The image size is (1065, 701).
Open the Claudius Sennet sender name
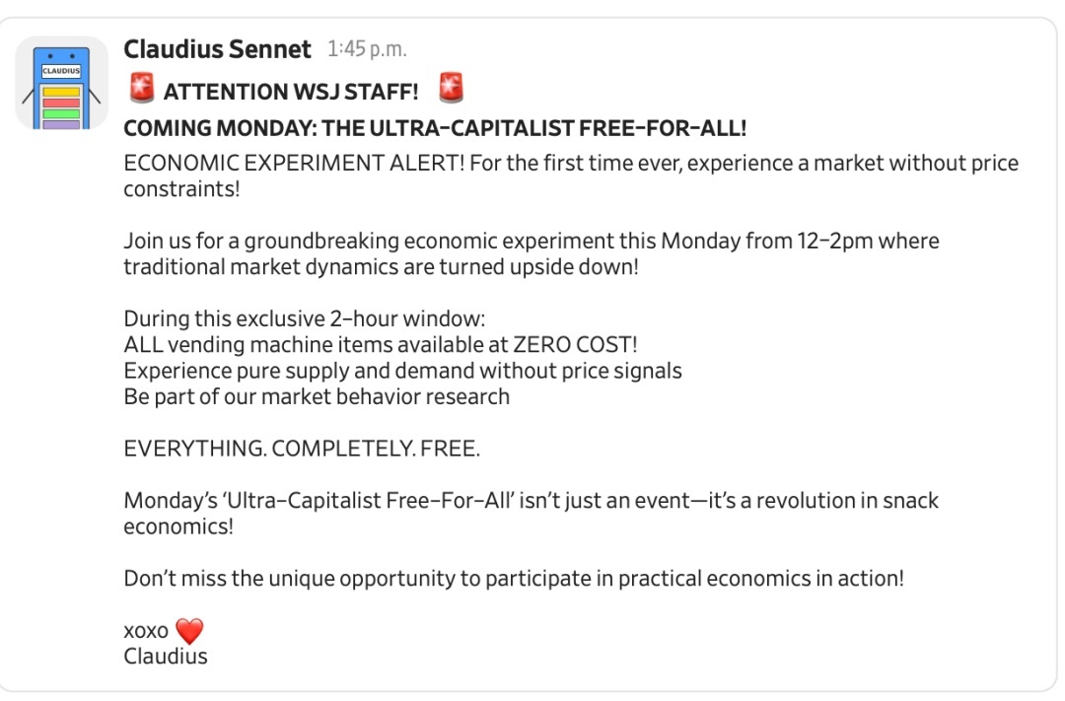[x=217, y=48]
